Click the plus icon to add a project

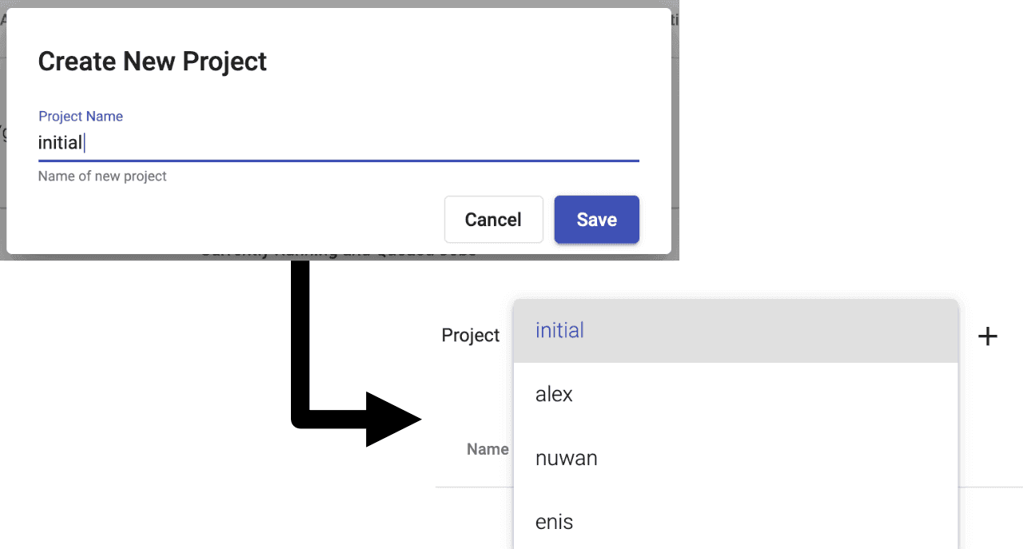tap(988, 336)
